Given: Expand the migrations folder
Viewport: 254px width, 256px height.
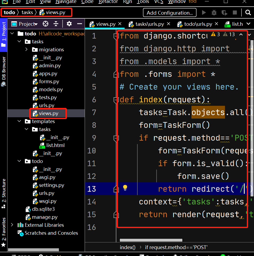Looking at the screenshot, I should point(27,49).
